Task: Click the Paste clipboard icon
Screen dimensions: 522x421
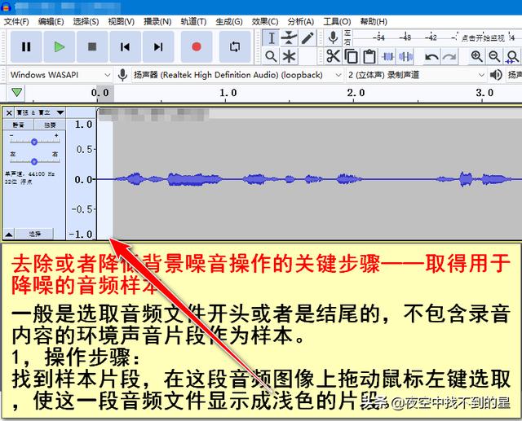Action: [x=369, y=56]
